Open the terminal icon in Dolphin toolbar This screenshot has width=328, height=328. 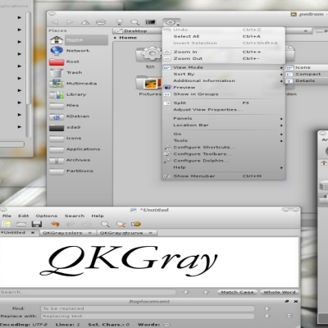pyautogui.click(x=150, y=22)
